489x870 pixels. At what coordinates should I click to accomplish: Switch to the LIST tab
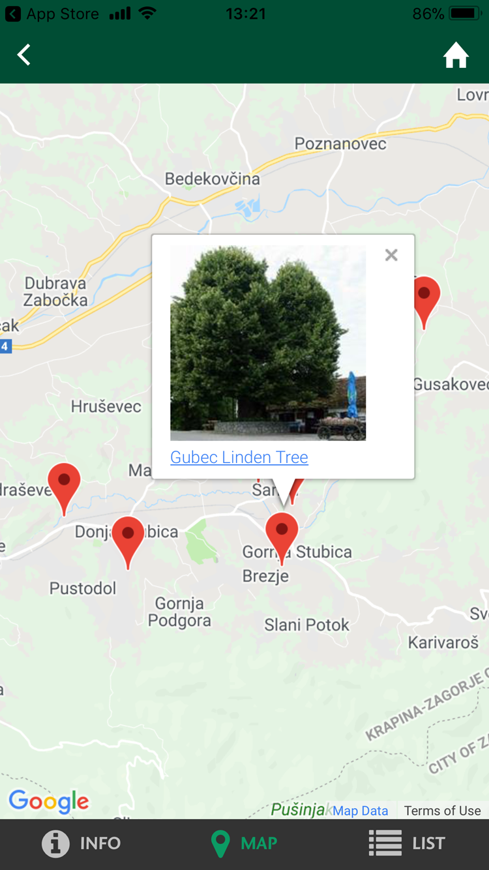(x=407, y=843)
